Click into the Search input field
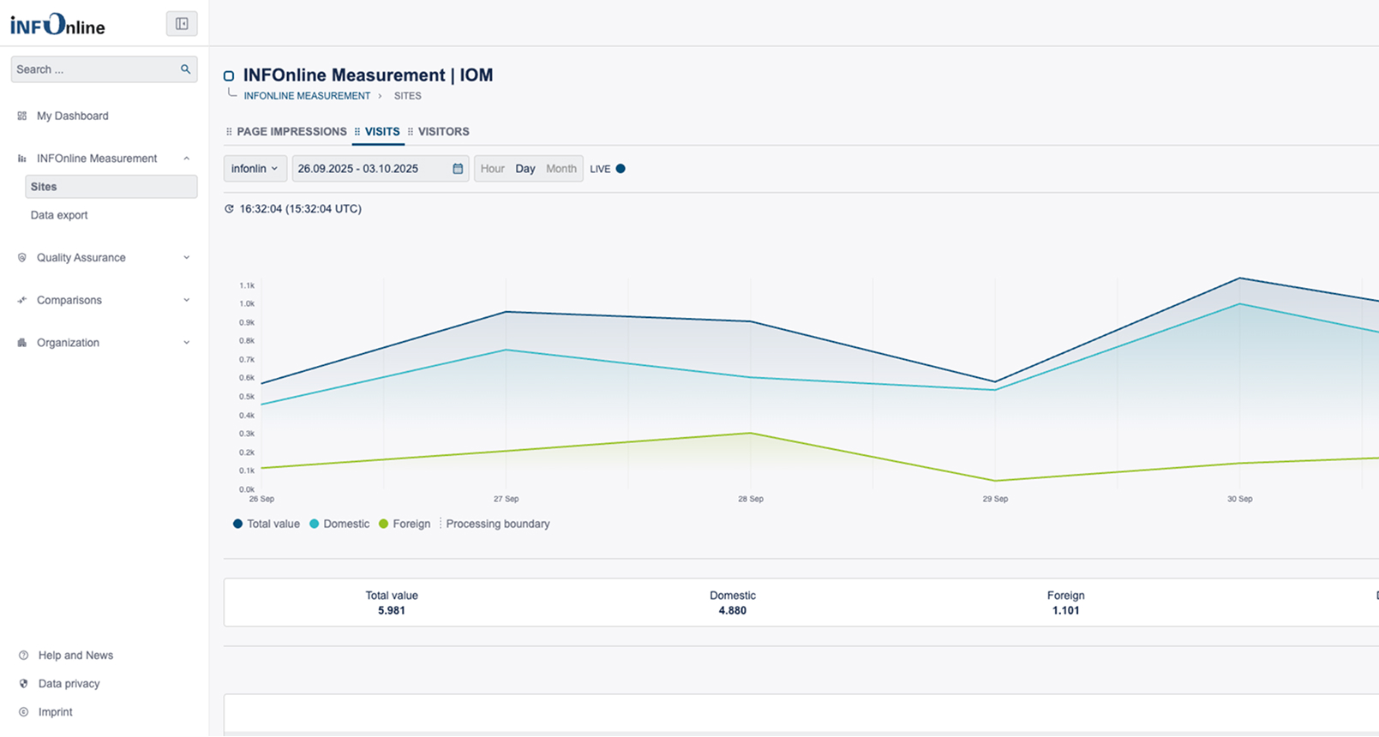Viewport: 1379px width, 737px height. [94, 69]
